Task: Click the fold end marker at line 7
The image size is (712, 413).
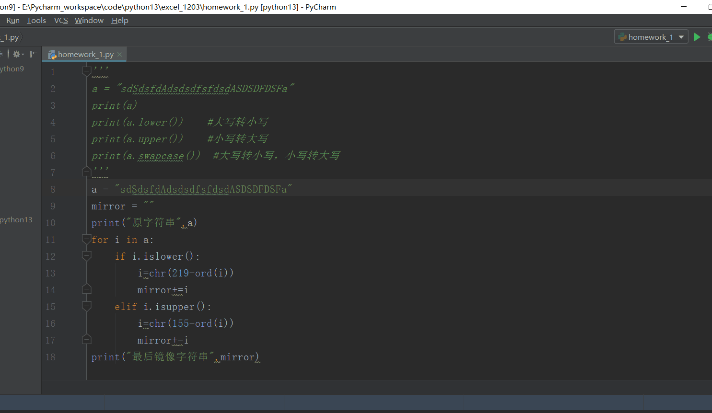Action: [86, 172]
